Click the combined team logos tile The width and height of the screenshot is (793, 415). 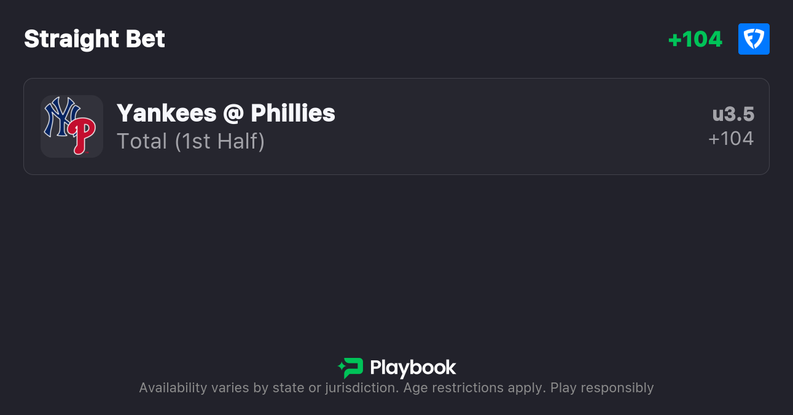(72, 126)
